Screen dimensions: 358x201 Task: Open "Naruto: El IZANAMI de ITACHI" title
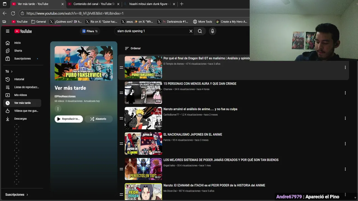214,185
